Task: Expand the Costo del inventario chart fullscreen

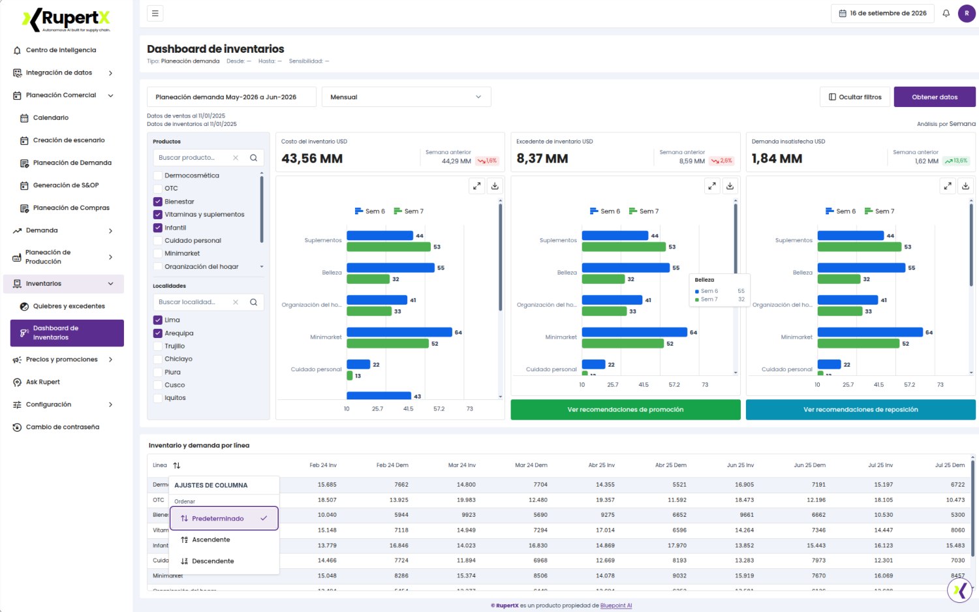Action: click(x=477, y=186)
